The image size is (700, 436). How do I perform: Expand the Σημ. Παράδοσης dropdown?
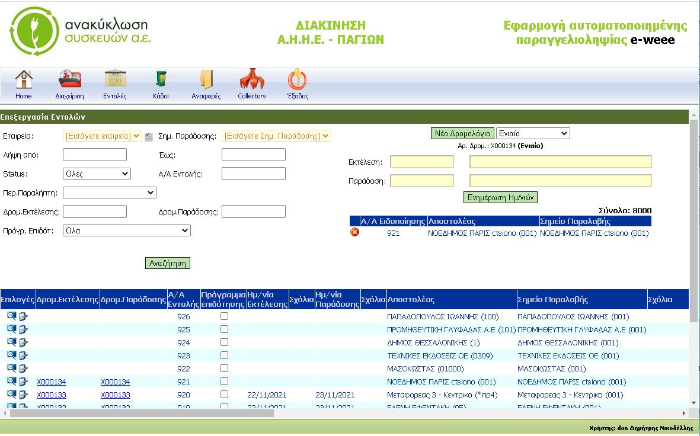pos(276,136)
